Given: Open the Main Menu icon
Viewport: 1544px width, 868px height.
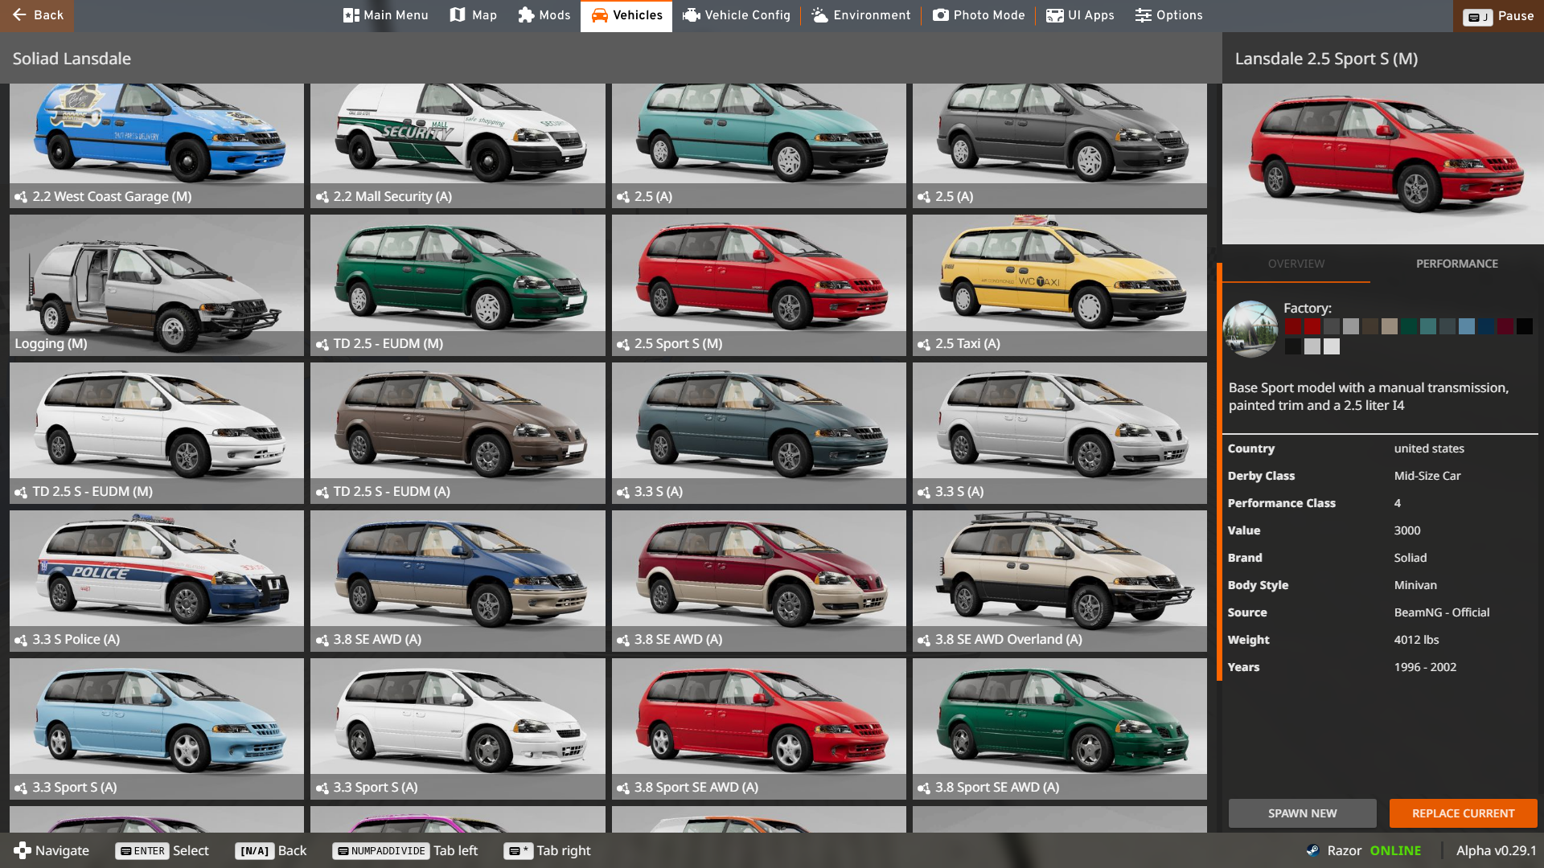Looking at the screenshot, I should point(351,15).
